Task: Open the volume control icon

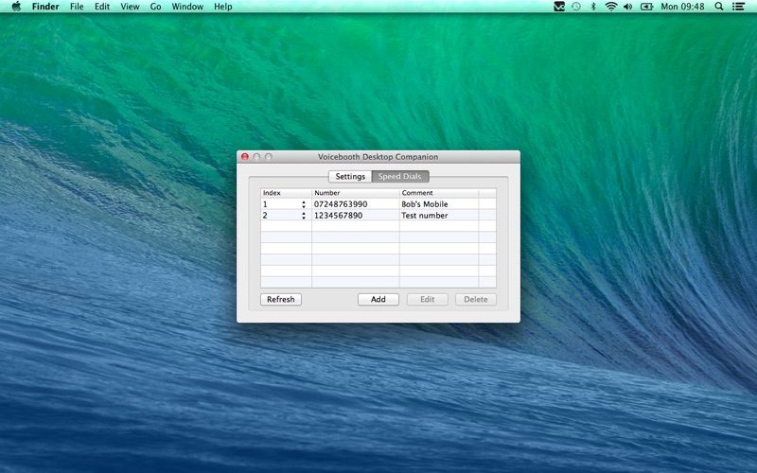Action: tap(628, 7)
